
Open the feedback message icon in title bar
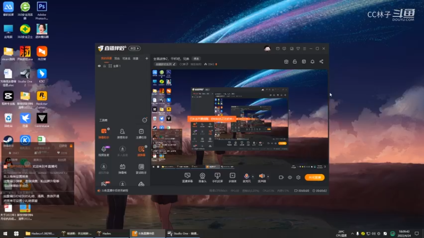(284, 49)
